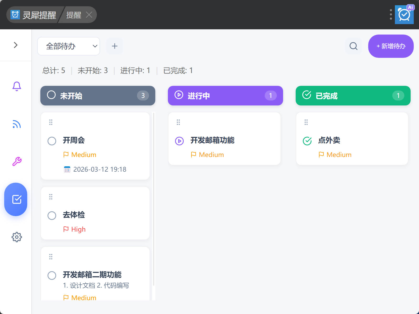Open the 全部待办 dropdown list
The image size is (419, 314).
tap(69, 46)
